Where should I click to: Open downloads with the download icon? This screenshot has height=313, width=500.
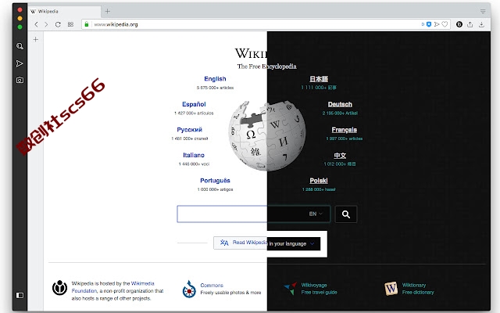pyautogui.click(x=481, y=24)
